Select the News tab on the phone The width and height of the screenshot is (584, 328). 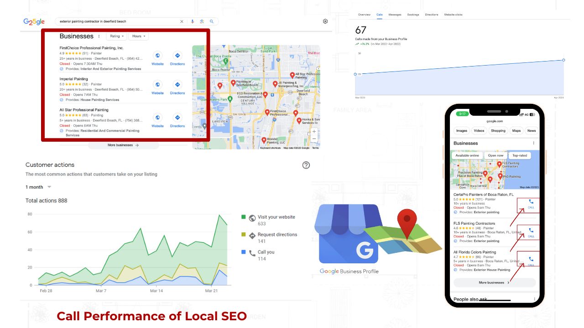coord(532,131)
